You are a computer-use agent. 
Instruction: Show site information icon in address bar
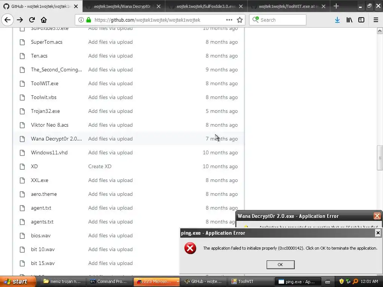click(81, 20)
